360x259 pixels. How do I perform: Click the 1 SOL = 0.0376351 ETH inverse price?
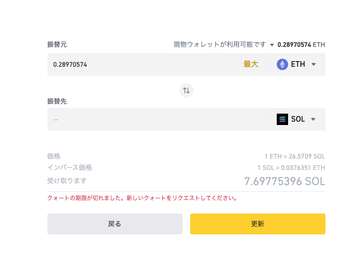(291, 168)
